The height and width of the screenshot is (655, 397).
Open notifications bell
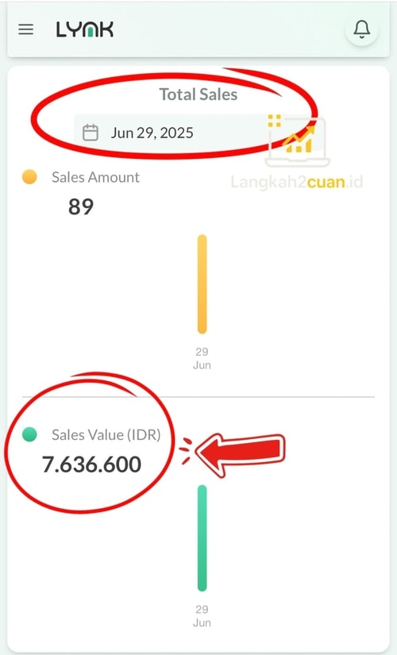coord(362,29)
